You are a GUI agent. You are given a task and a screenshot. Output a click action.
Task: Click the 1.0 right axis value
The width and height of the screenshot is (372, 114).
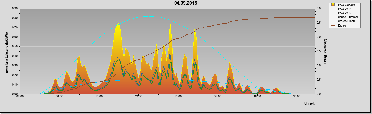(319, 66)
